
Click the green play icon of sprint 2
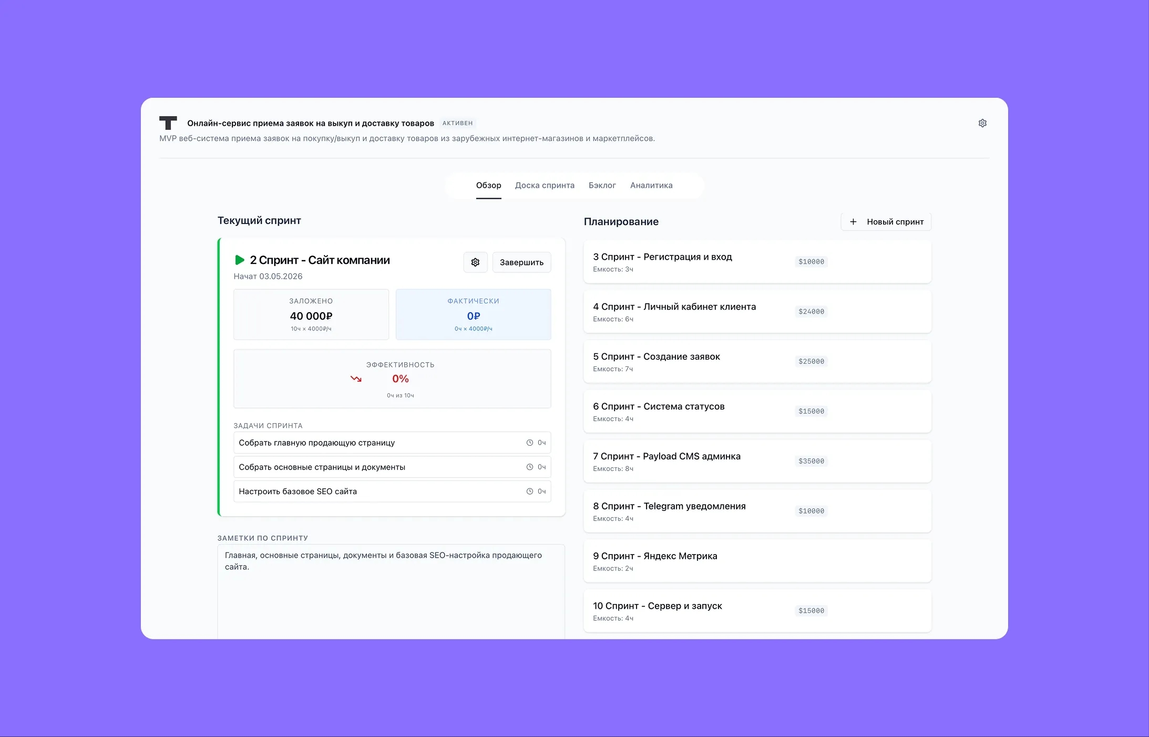240,260
